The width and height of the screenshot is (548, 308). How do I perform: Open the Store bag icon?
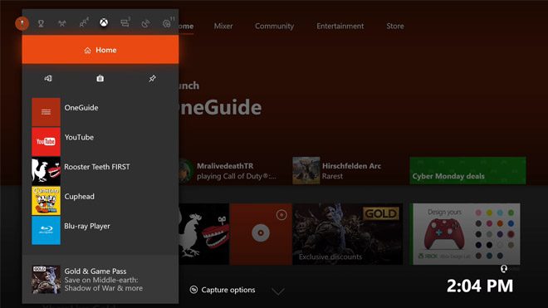[100, 78]
